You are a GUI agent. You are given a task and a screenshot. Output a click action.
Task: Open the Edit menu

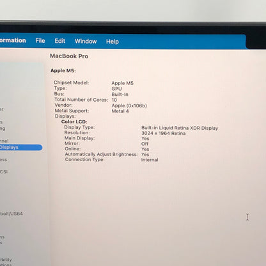60,41
